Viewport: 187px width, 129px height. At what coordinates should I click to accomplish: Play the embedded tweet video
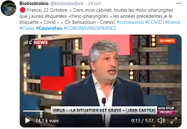point(27,120)
